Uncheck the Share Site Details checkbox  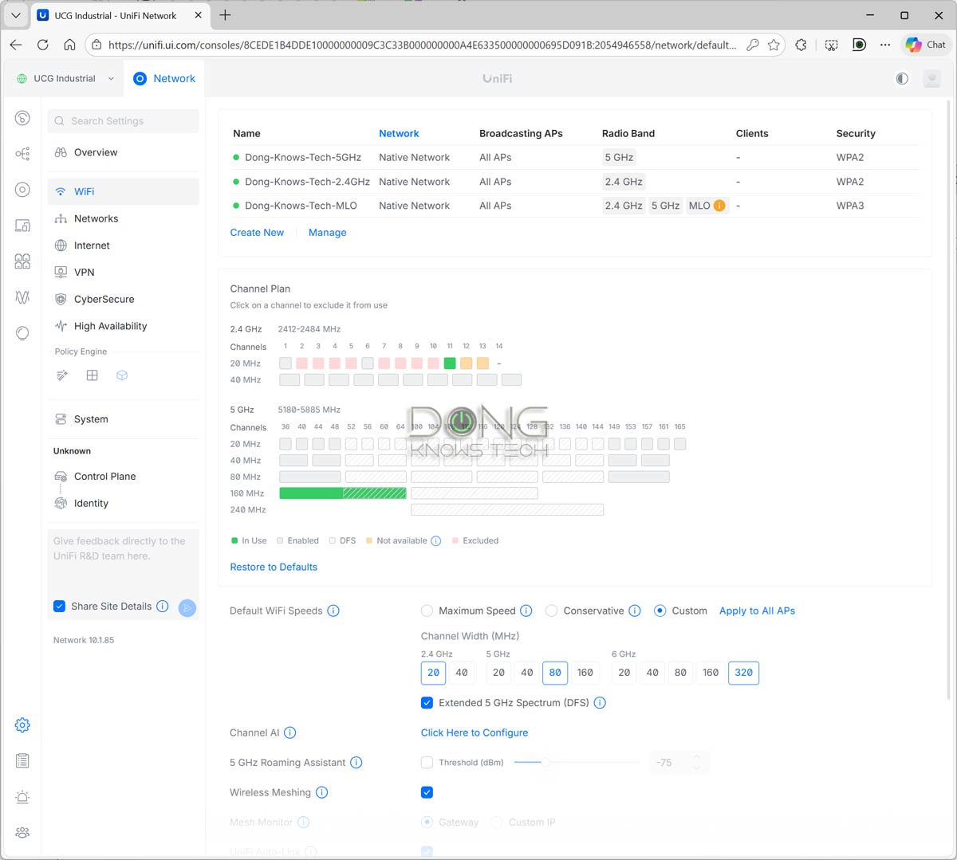tap(59, 606)
